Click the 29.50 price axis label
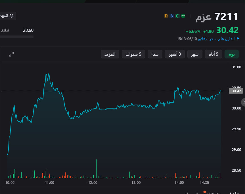Screen dimensions: 245x194 pos(236,129)
